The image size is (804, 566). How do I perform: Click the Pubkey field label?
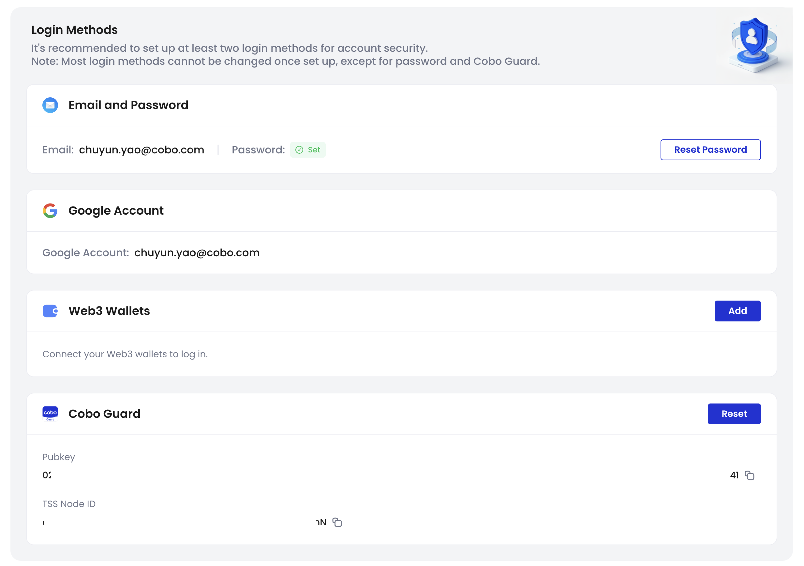tap(58, 457)
